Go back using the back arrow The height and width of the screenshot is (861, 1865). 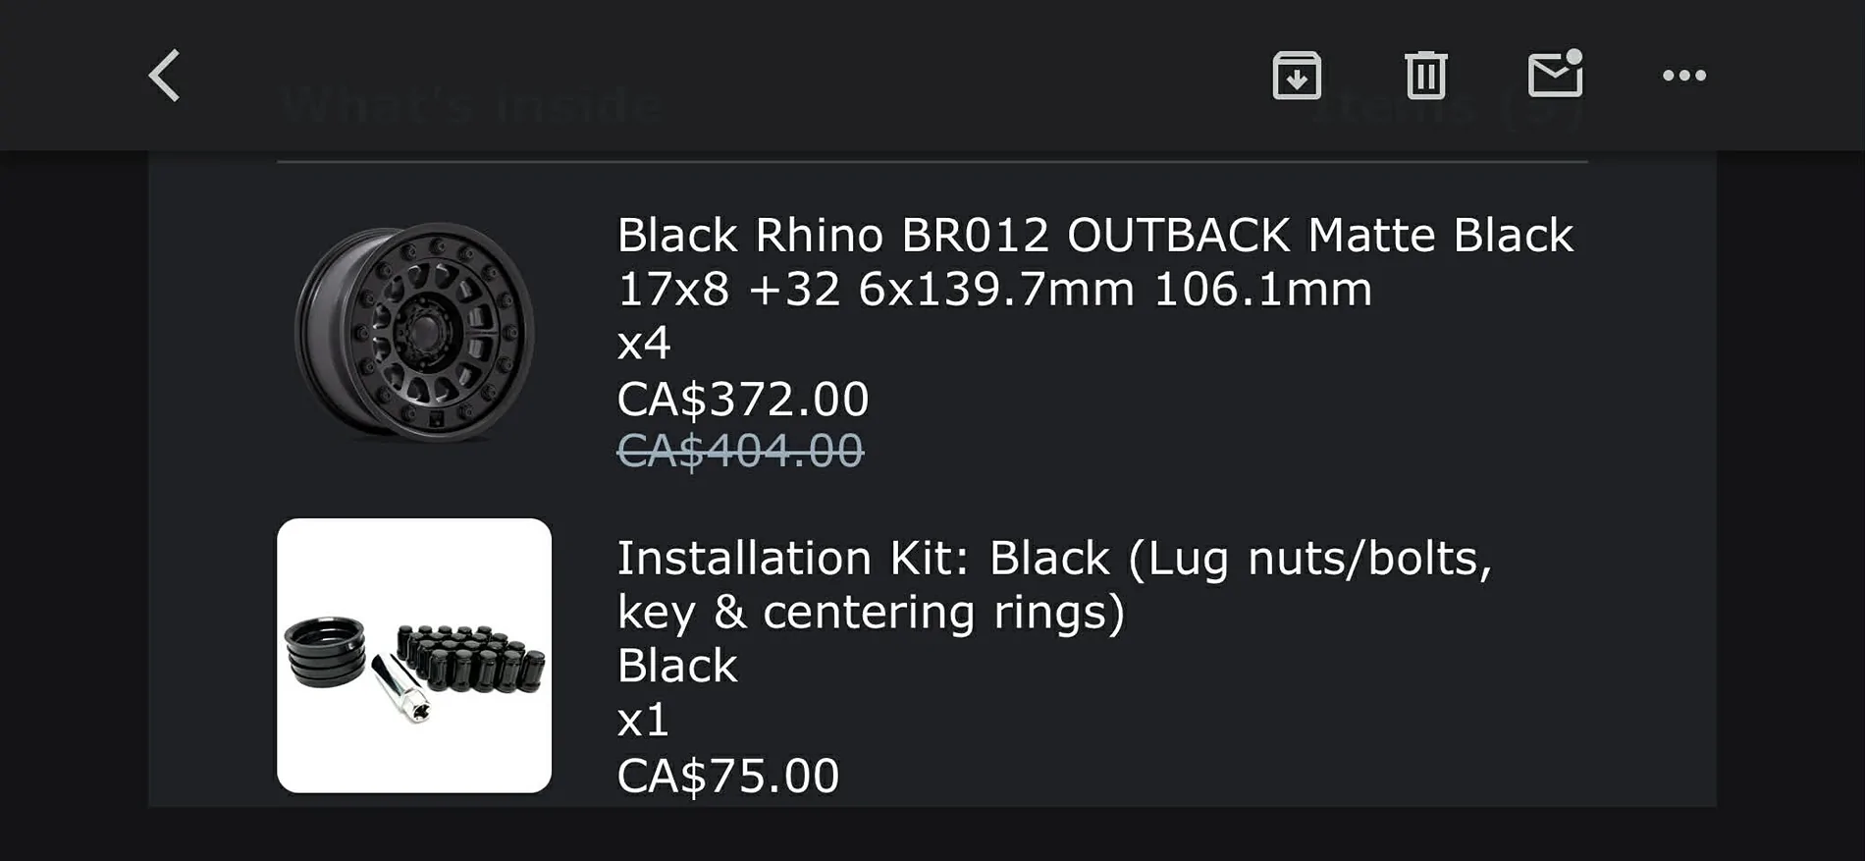[164, 76]
